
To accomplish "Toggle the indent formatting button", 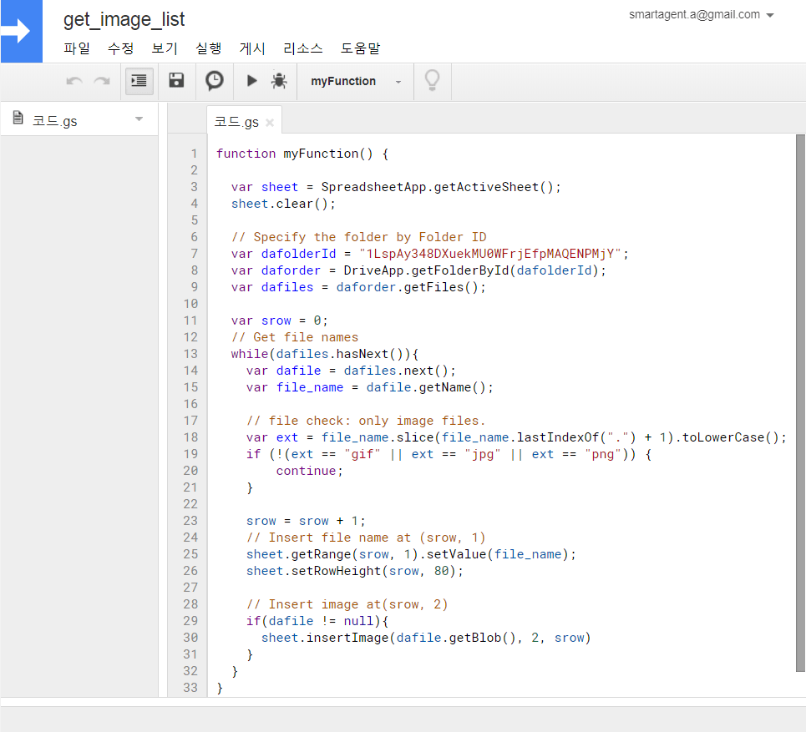I will click(x=139, y=81).
